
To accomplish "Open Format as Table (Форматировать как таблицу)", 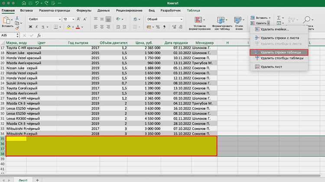I will pyautogui.click(x=222, y=23).
